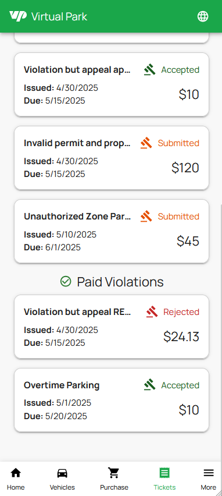
Task: Click the Accepted status on $10 appeal card
Action: [x=180, y=70]
